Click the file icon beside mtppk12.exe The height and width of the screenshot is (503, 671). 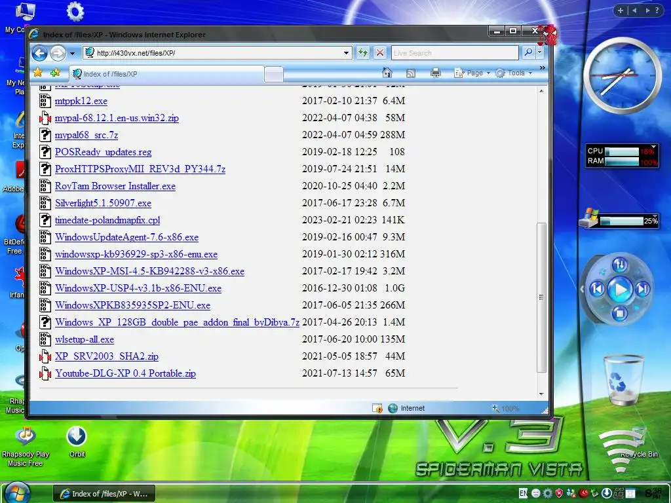pyautogui.click(x=45, y=101)
